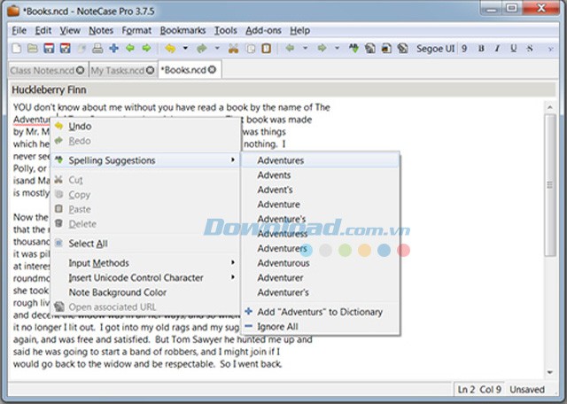Open the Add-ons menu
The width and height of the screenshot is (567, 404).
coord(263,31)
